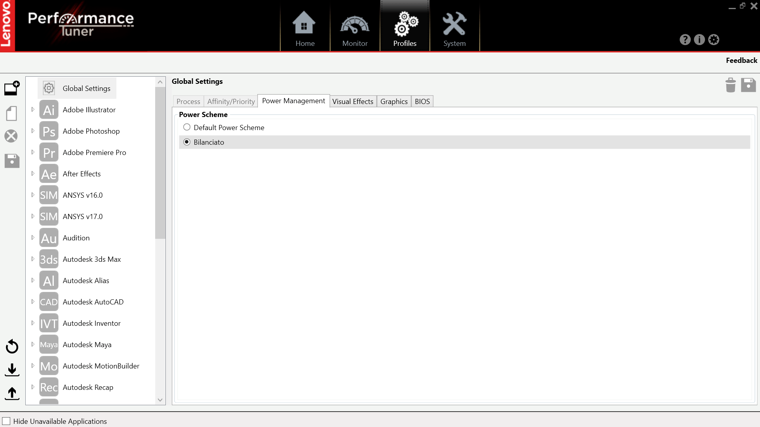
Task: Click the restore defaults circular arrow icon
Action: (x=12, y=346)
